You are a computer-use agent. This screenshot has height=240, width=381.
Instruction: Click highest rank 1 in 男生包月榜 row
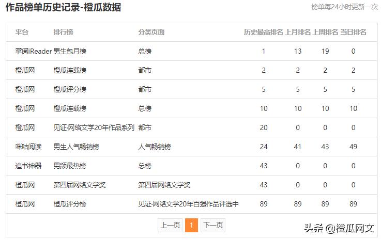point(264,51)
